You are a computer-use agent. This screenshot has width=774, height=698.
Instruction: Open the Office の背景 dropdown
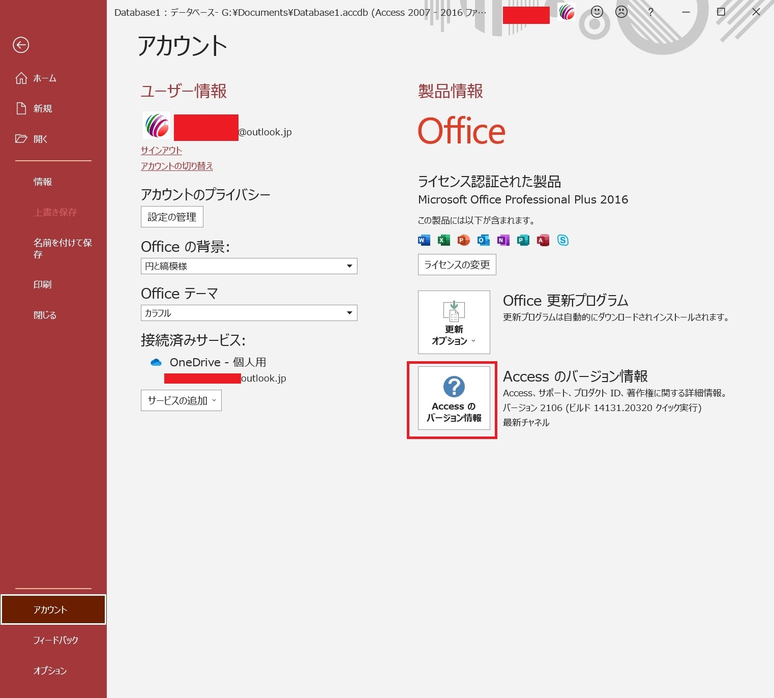pyautogui.click(x=249, y=266)
